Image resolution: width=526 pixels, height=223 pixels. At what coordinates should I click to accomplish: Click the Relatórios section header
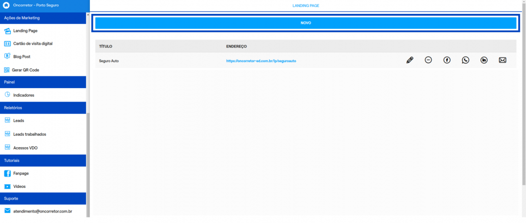point(43,108)
